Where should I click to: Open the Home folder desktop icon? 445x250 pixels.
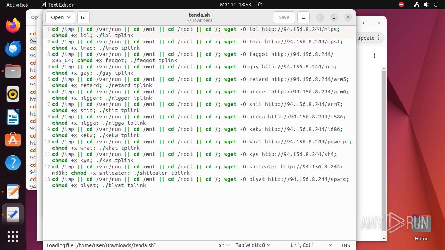pos(421,228)
